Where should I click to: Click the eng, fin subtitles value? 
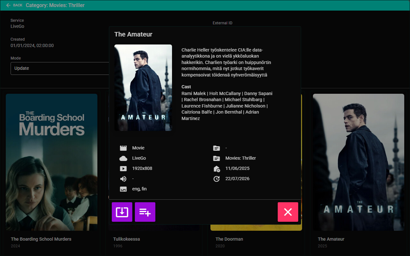[x=139, y=189]
